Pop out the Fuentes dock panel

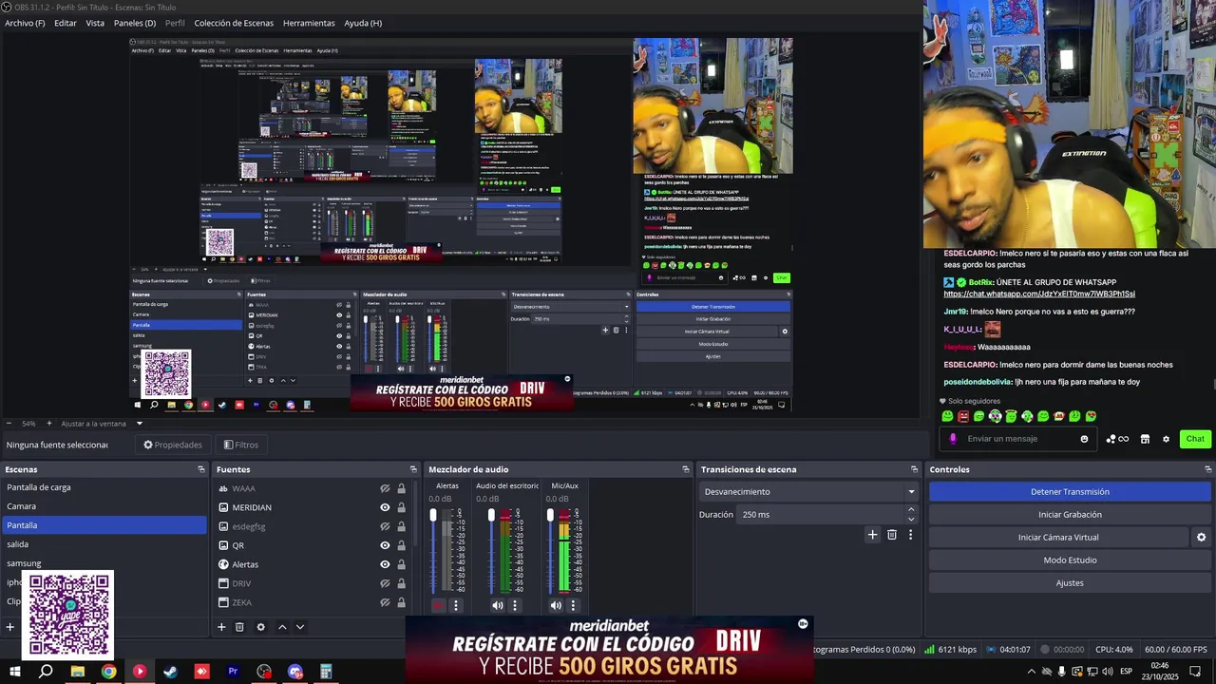click(x=413, y=469)
